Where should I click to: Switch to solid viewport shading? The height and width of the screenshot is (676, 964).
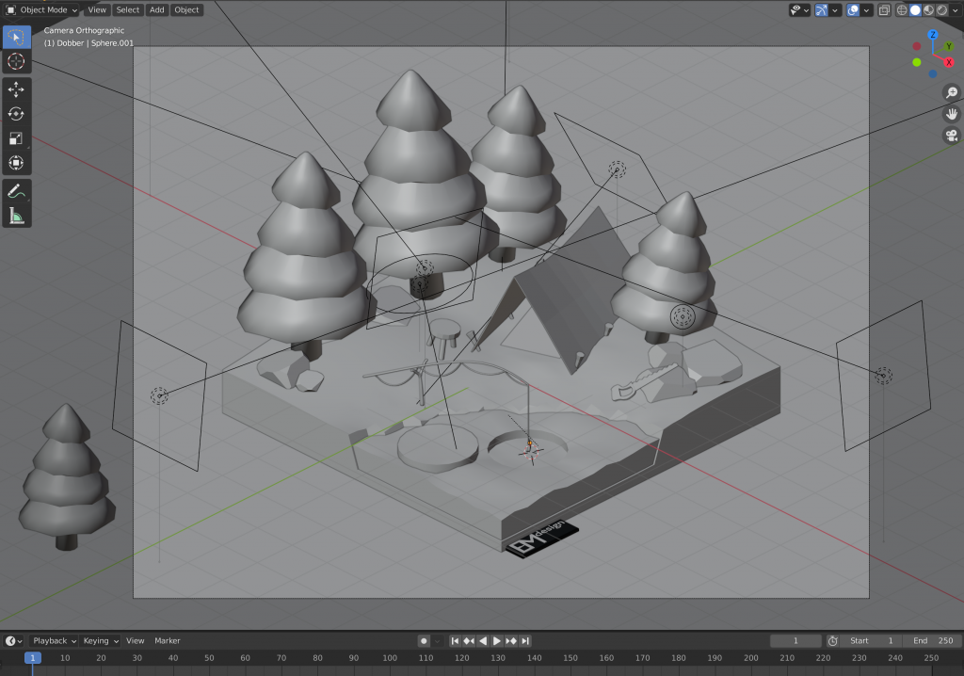point(915,9)
